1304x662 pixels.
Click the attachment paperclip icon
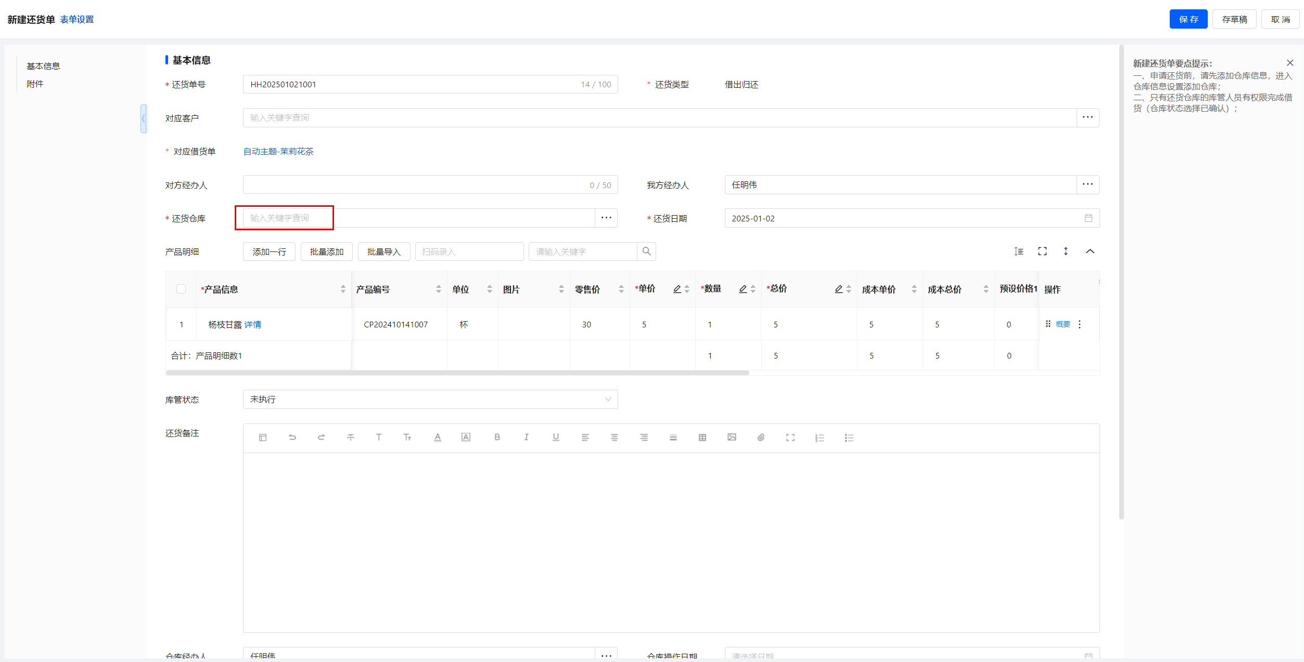click(x=761, y=438)
